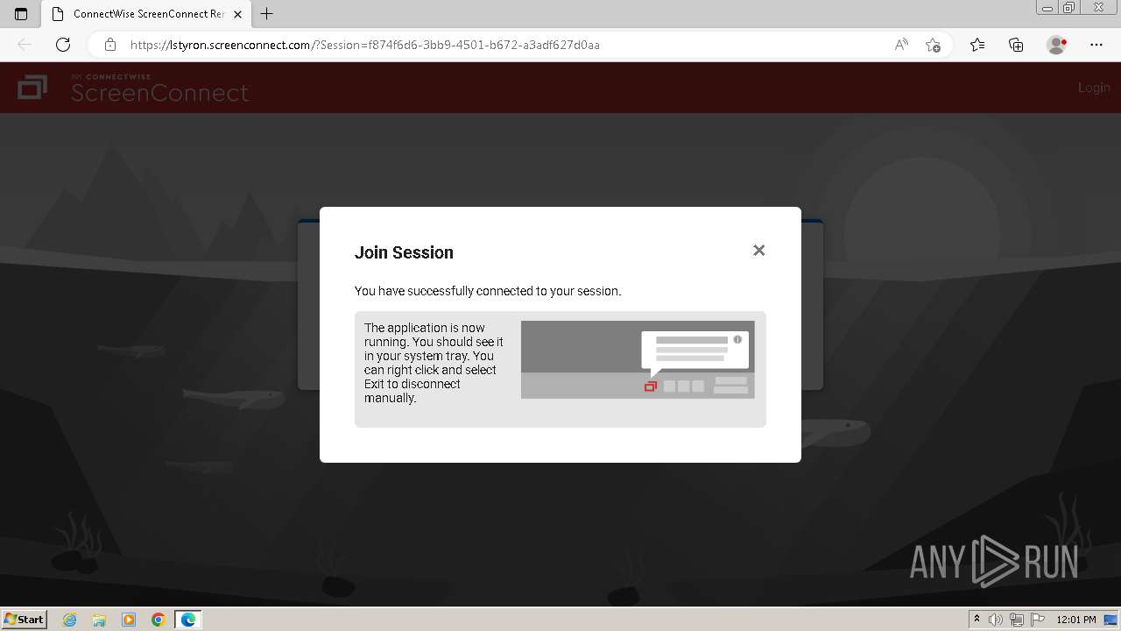This screenshot has height=631, width=1121.
Task: Open network status tray icon
Action: [1017, 620]
